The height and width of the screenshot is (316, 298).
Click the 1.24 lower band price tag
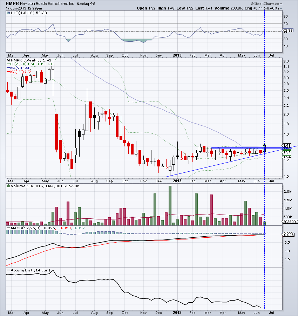pyautogui.click(x=286, y=157)
